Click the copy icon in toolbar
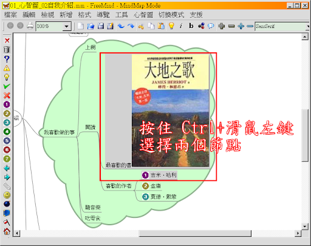 pyautogui.click(x=151, y=26)
